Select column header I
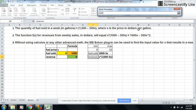 [x=93, y=25]
